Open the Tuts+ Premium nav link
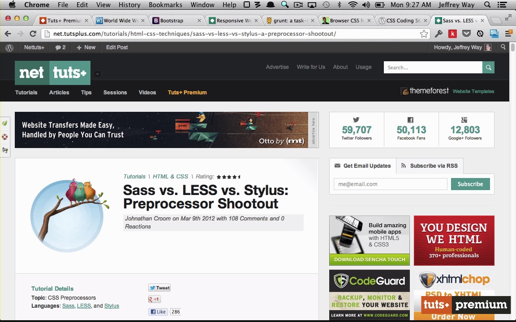Screen dimensions: 516x322 [x=187, y=92]
